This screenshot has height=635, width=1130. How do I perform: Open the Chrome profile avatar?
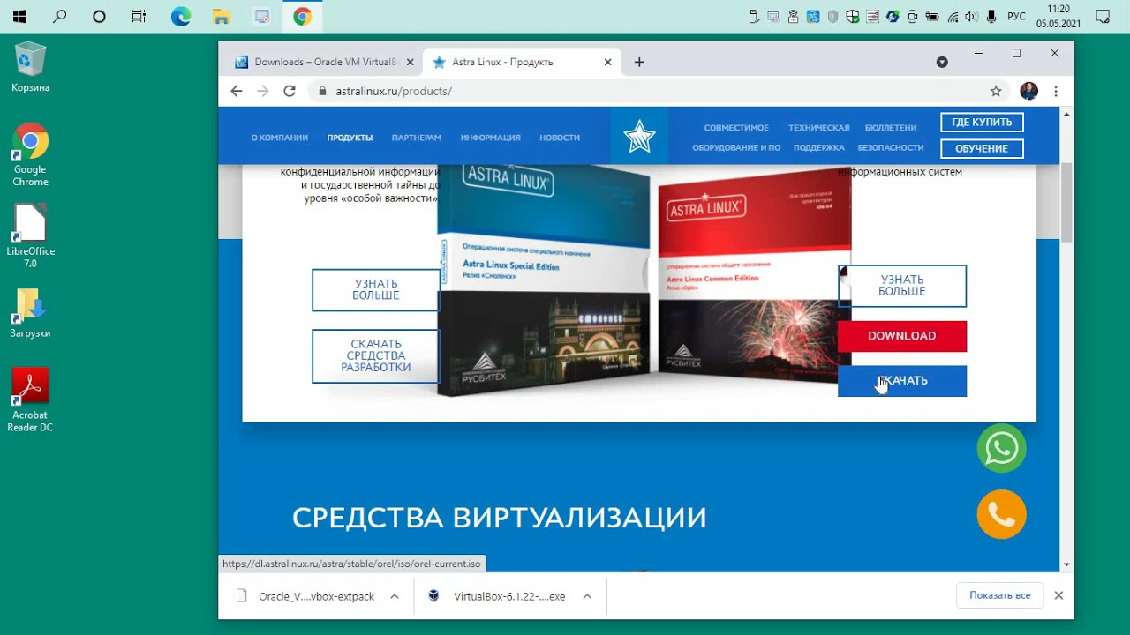(x=1028, y=91)
